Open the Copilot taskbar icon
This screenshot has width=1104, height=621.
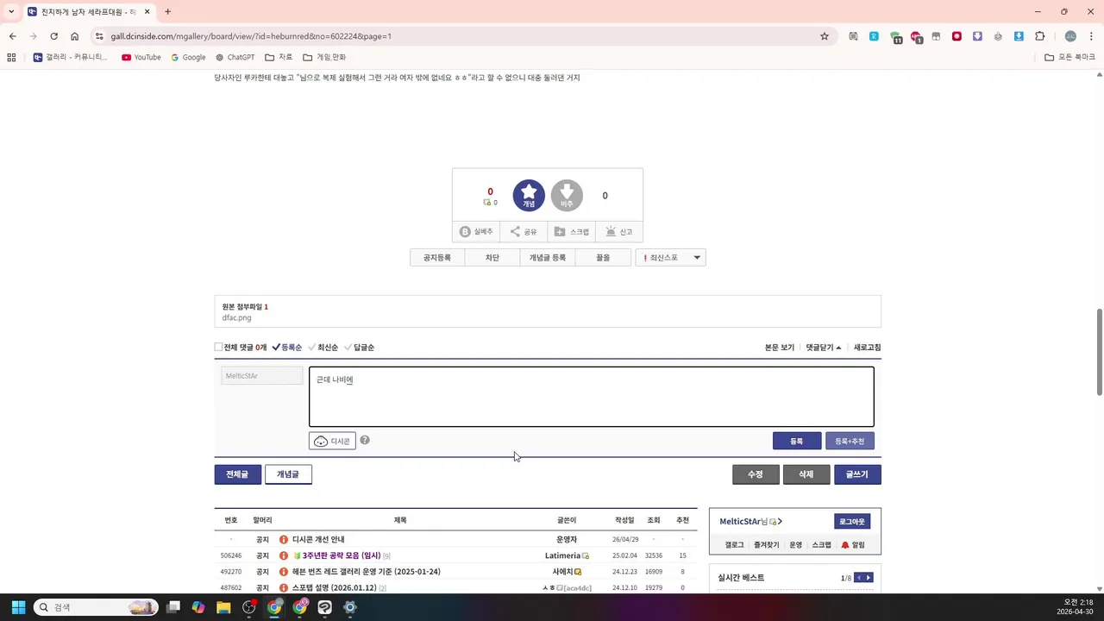point(198,607)
